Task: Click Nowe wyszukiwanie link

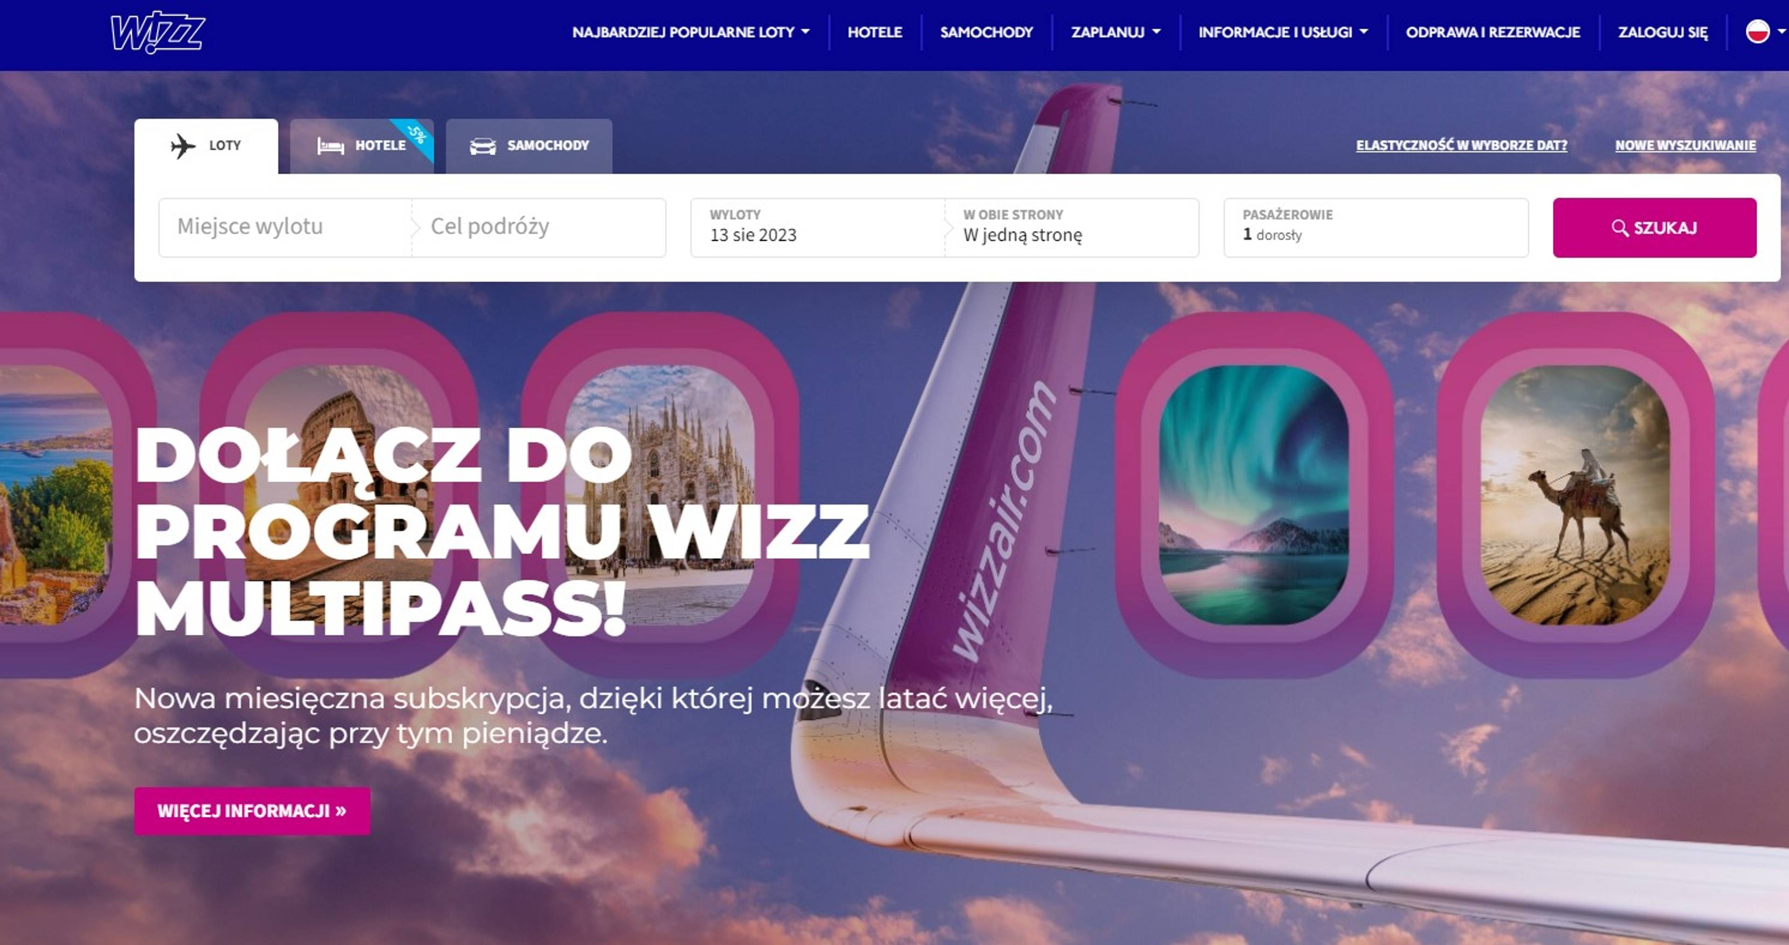Action: (x=1686, y=145)
